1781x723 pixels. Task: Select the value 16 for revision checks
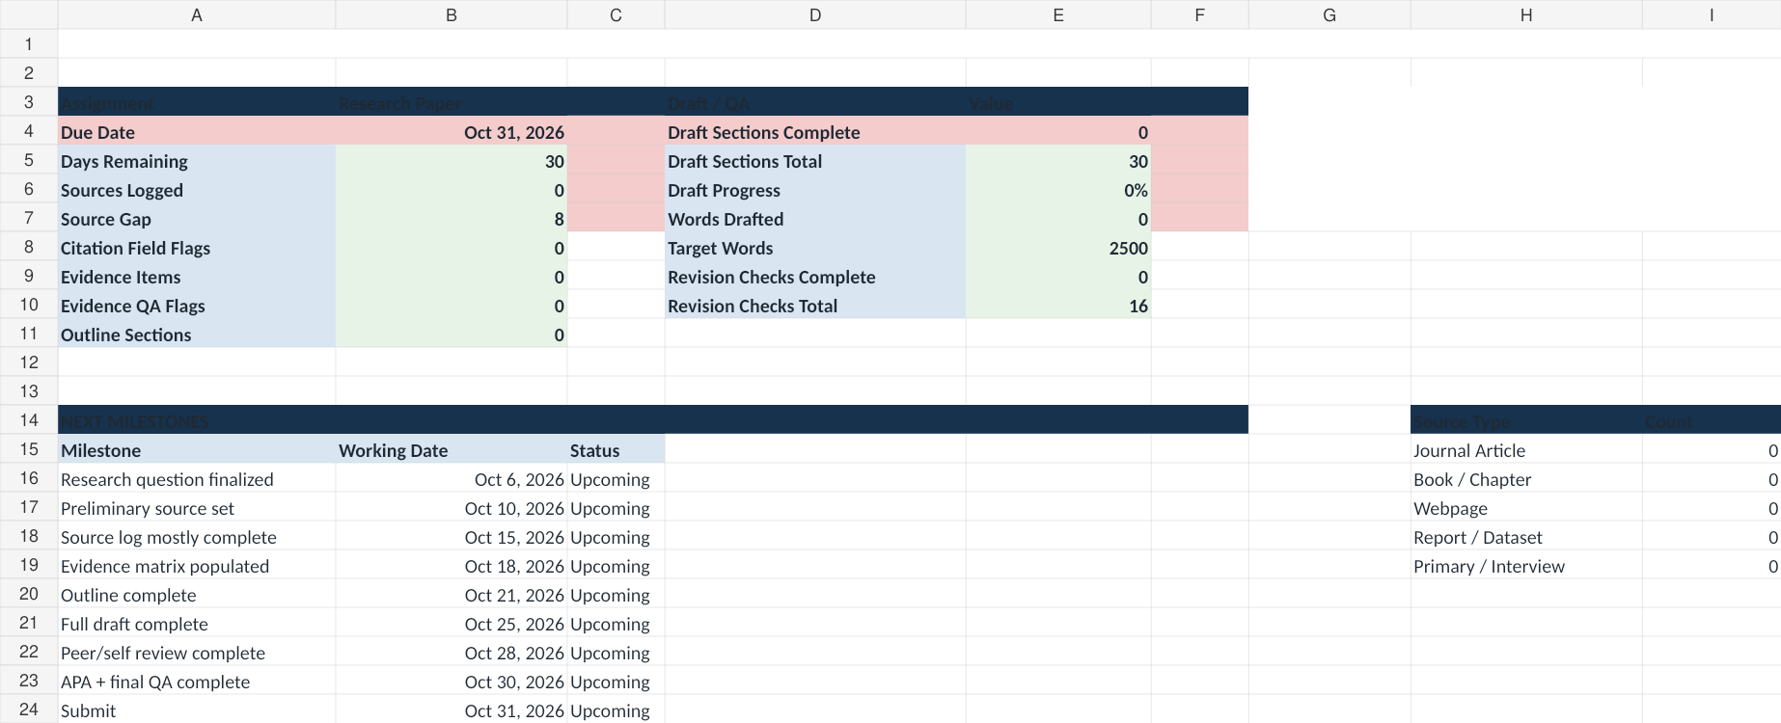pos(1058,306)
